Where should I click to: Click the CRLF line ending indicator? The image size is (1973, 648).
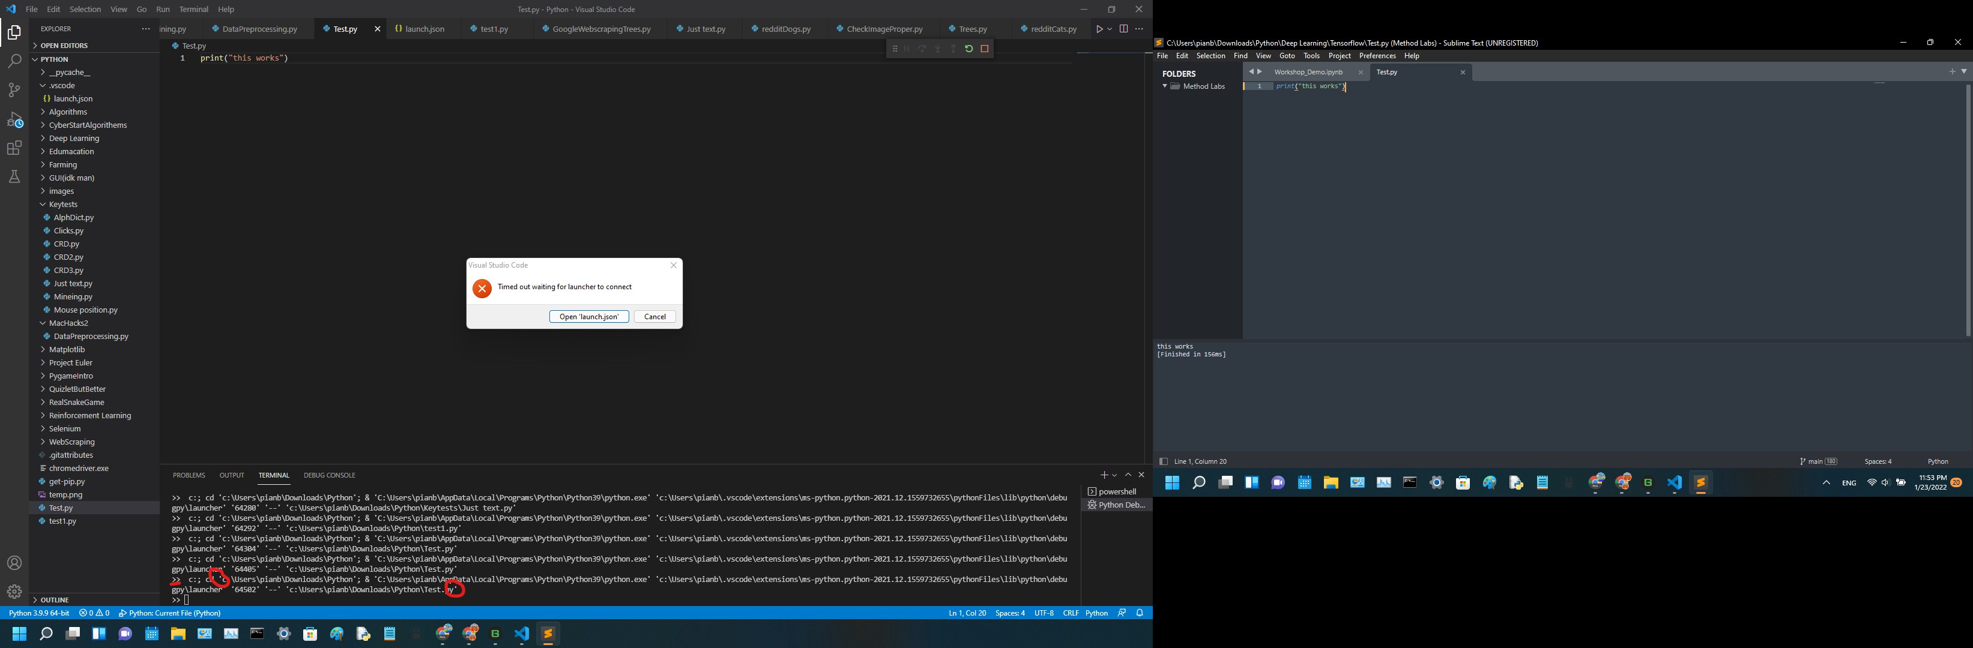pos(1071,613)
